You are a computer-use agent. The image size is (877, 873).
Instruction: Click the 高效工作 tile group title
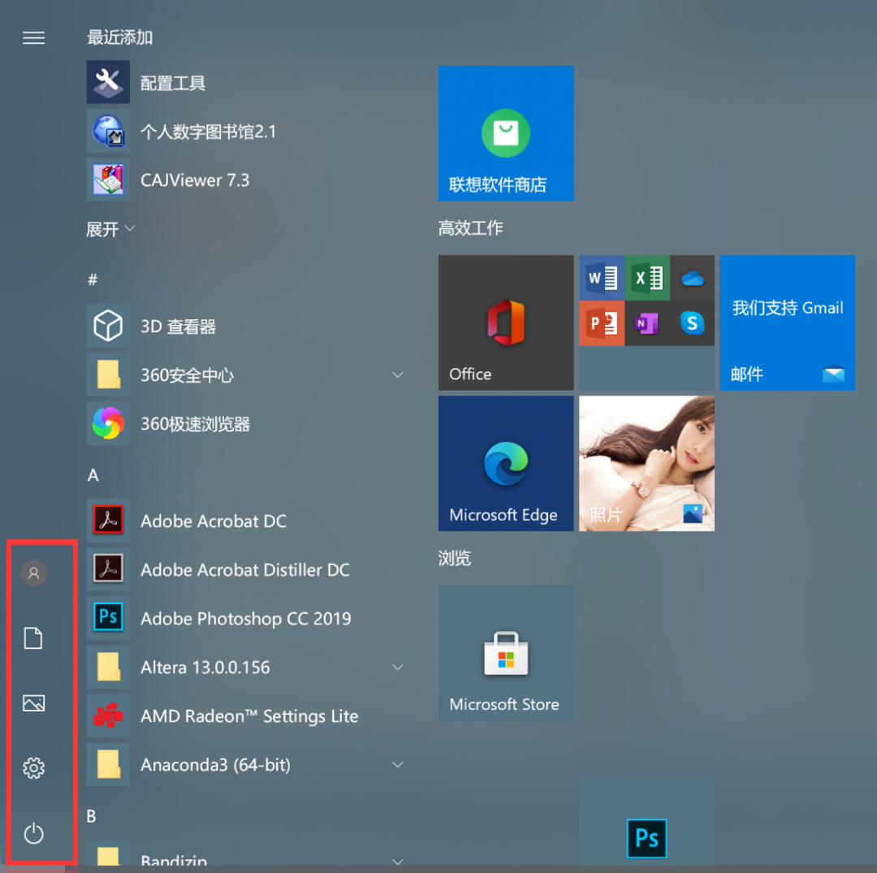[471, 227]
